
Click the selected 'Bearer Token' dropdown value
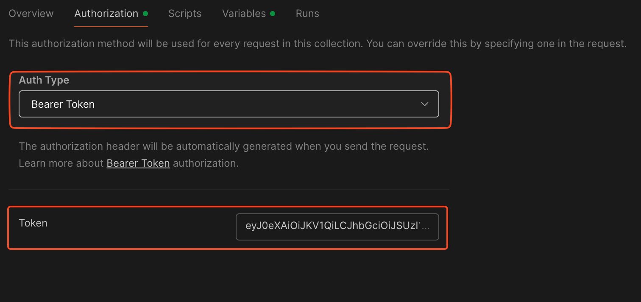pos(63,104)
